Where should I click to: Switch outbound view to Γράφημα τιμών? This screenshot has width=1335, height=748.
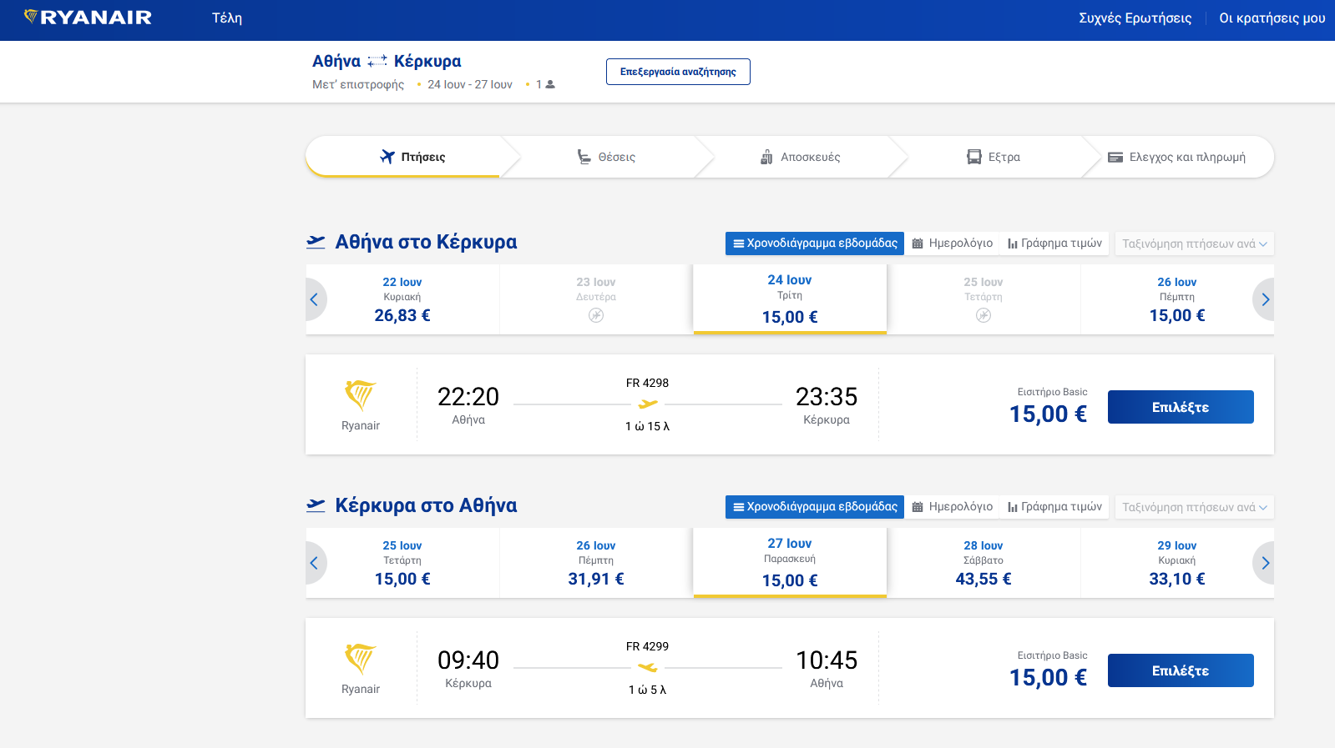pyautogui.click(x=1054, y=243)
